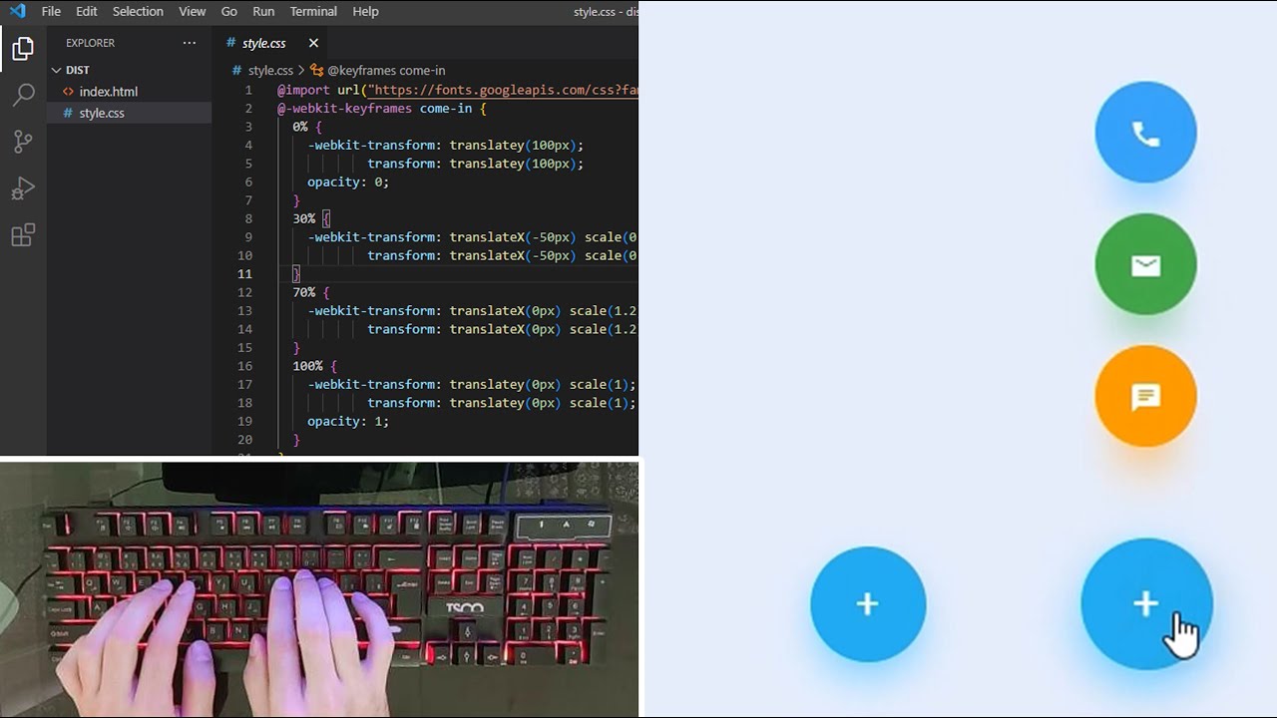Viewport: 1277px width, 718px height.
Task: Open the Search view in activity bar
Action: pos(23,95)
